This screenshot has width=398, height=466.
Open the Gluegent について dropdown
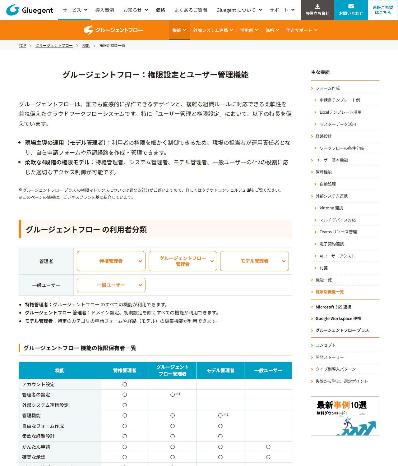point(239,10)
